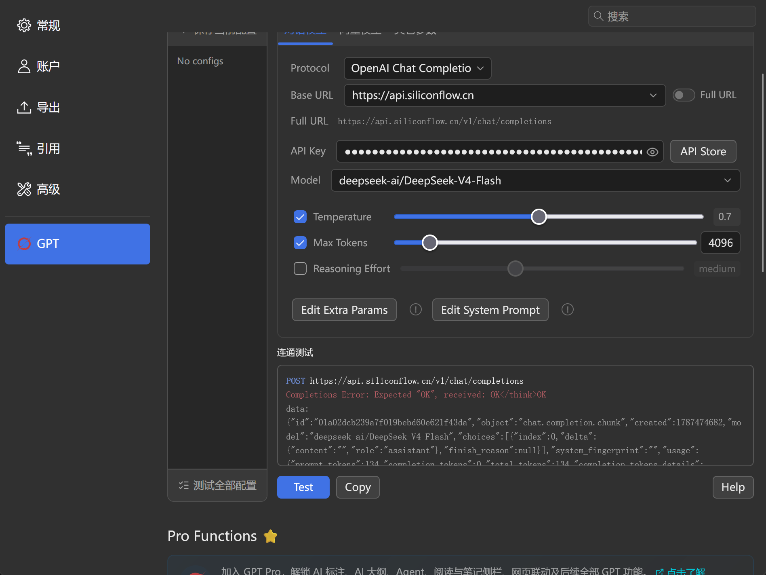Viewport: 766px width, 575px height.
Task: Reveal the API Key with eye icon
Action: [x=652, y=152]
